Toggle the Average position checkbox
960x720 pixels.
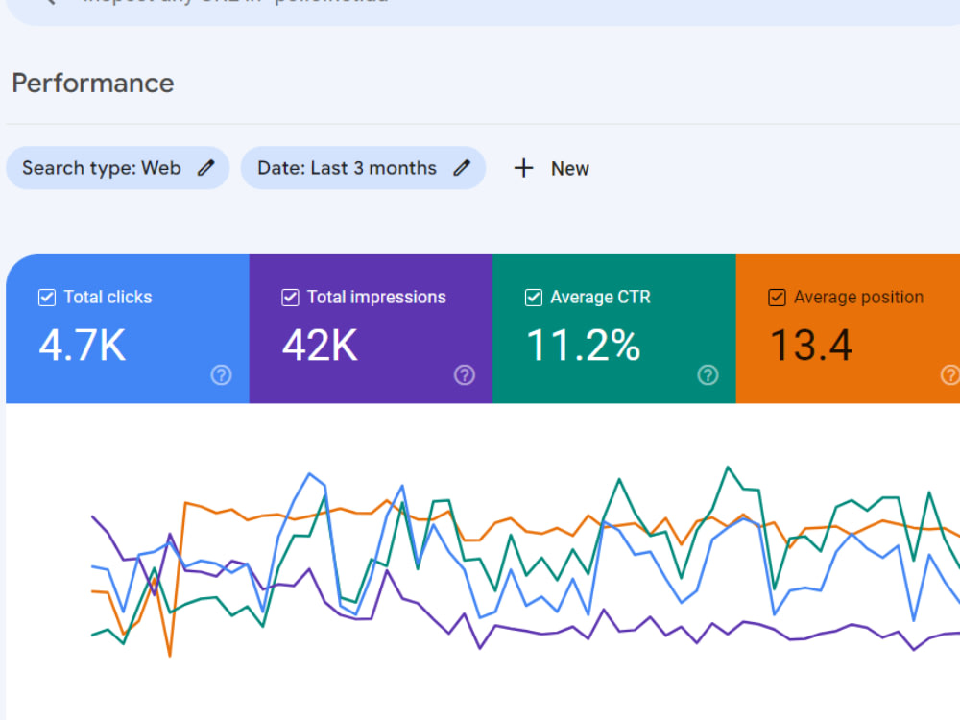pyautogui.click(x=777, y=298)
